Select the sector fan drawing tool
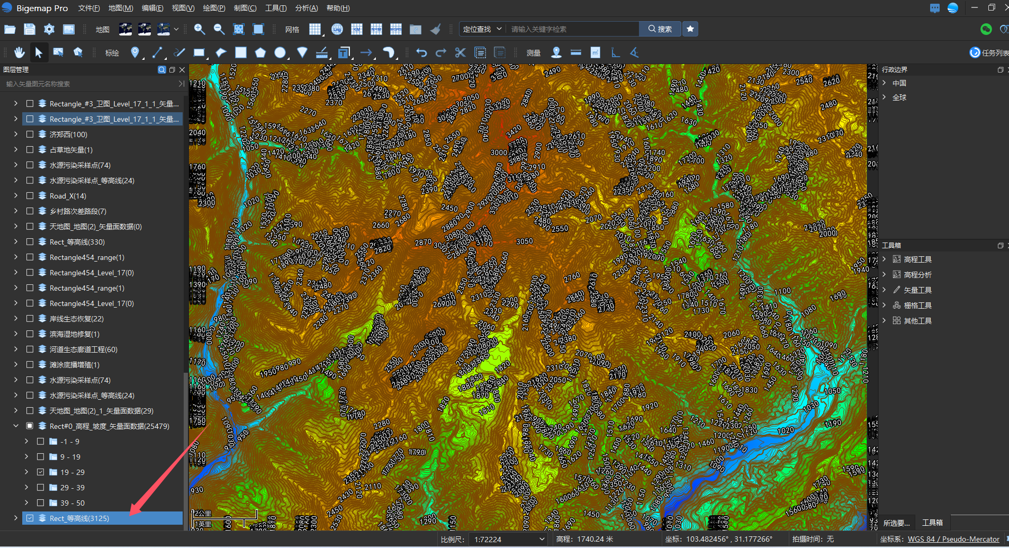 click(302, 52)
